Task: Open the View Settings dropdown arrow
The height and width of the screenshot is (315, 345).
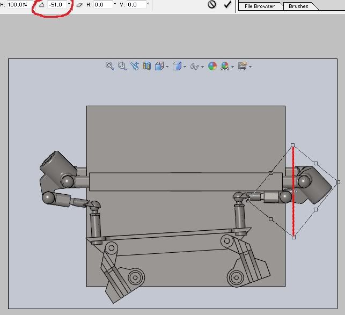Action: coord(250,67)
